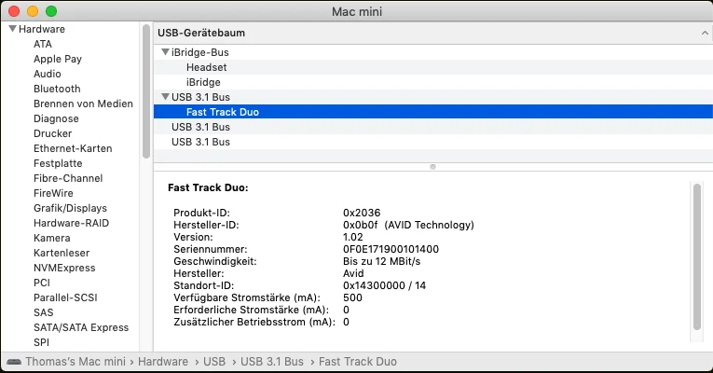Select the iBridge device row
This screenshot has width=713, height=373.
432,82
